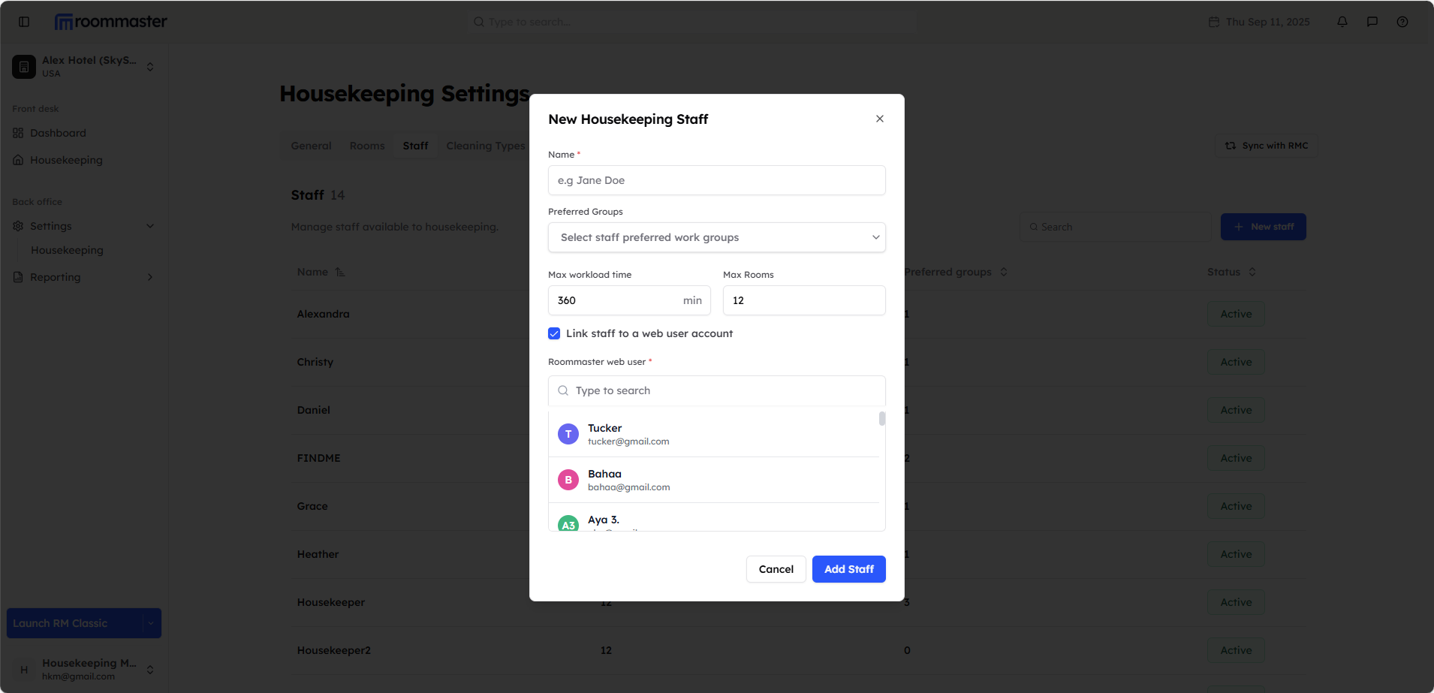This screenshot has height=693, width=1434.
Task: Uncheck Link staff to web user account
Action: (554, 333)
